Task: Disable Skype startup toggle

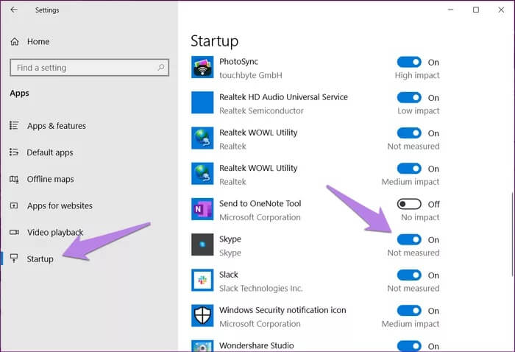Action: pyautogui.click(x=409, y=239)
